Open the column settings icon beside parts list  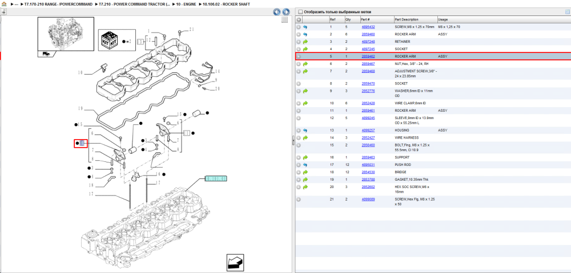point(567,12)
